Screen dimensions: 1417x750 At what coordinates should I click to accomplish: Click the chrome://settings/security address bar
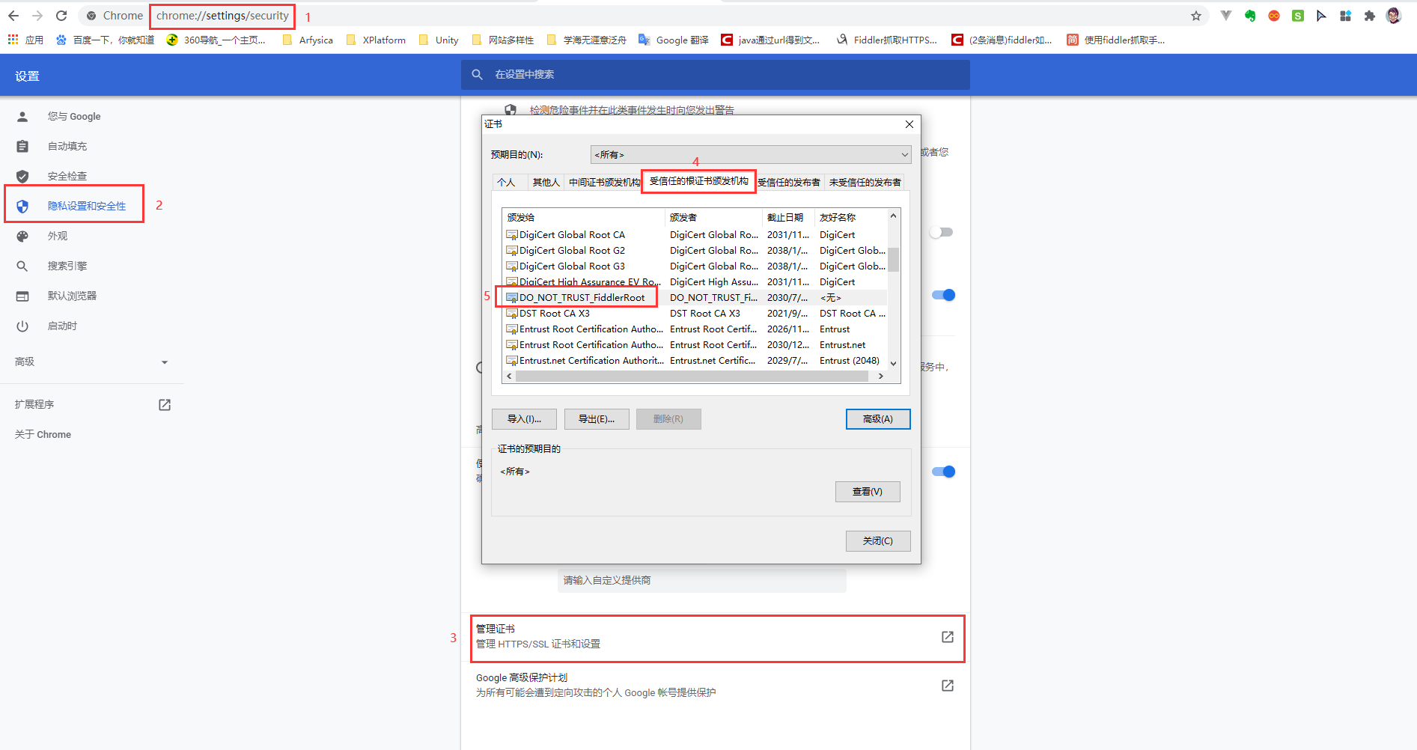(x=222, y=16)
